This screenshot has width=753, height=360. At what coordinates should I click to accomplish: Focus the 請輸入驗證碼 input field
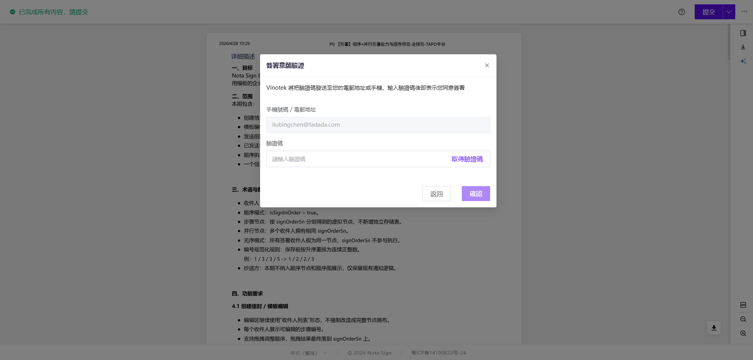click(357, 159)
